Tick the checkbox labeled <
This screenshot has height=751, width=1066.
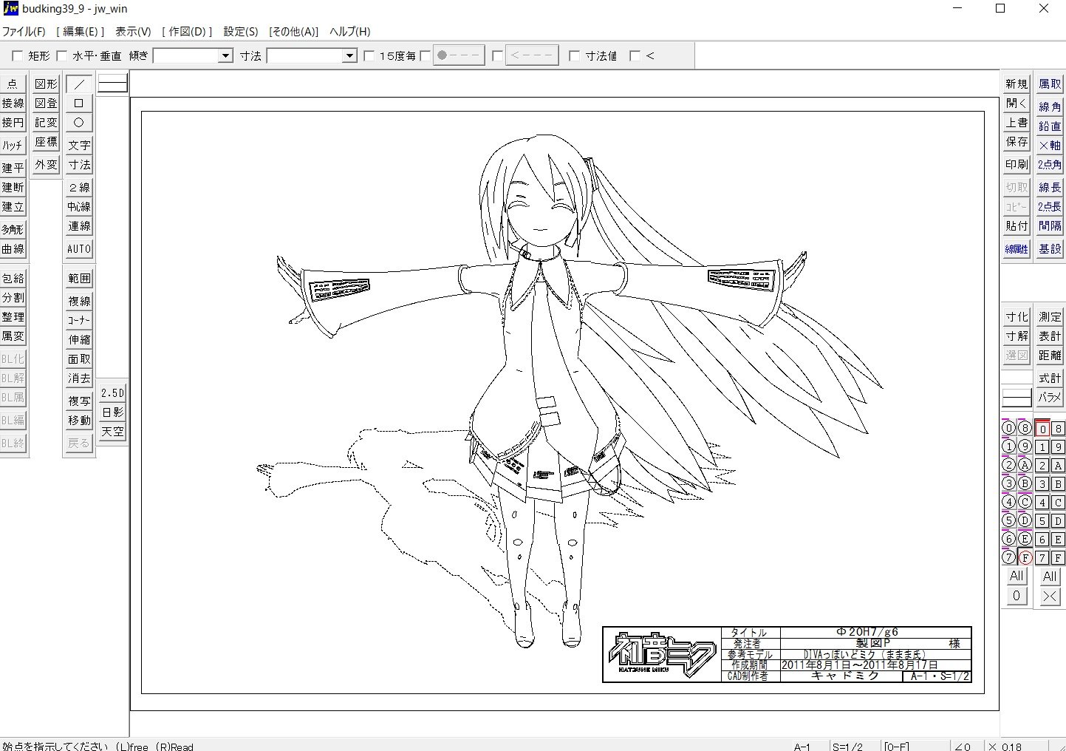(x=635, y=56)
